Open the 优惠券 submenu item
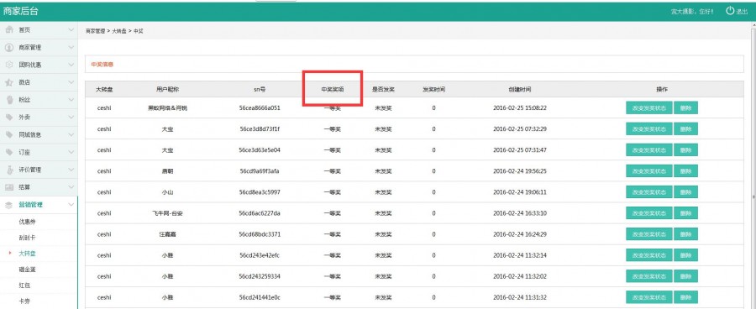 pos(27,222)
